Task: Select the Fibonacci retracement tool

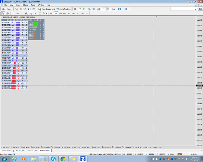Action: (x=31, y=13)
